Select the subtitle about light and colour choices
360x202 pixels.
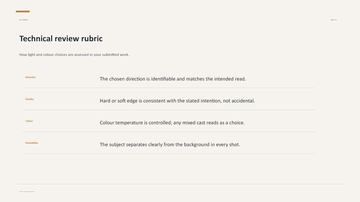point(74,55)
